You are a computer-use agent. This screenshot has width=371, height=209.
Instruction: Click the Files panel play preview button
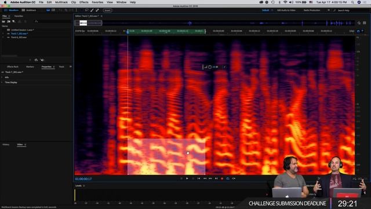[30, 60]
